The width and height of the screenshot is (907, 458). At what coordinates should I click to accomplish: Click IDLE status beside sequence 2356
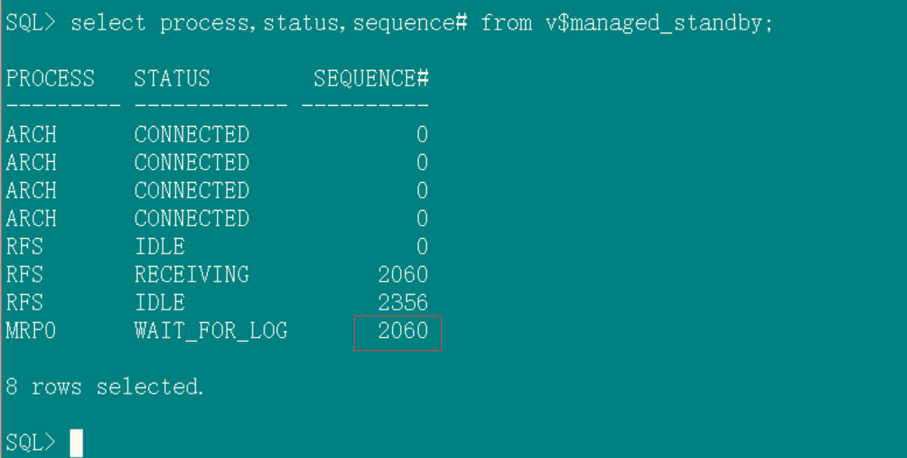click(x=159, y=302)
